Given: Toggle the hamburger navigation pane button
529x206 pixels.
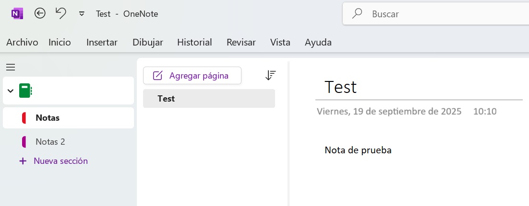Looking at the screenshot, I should point(11,68).
